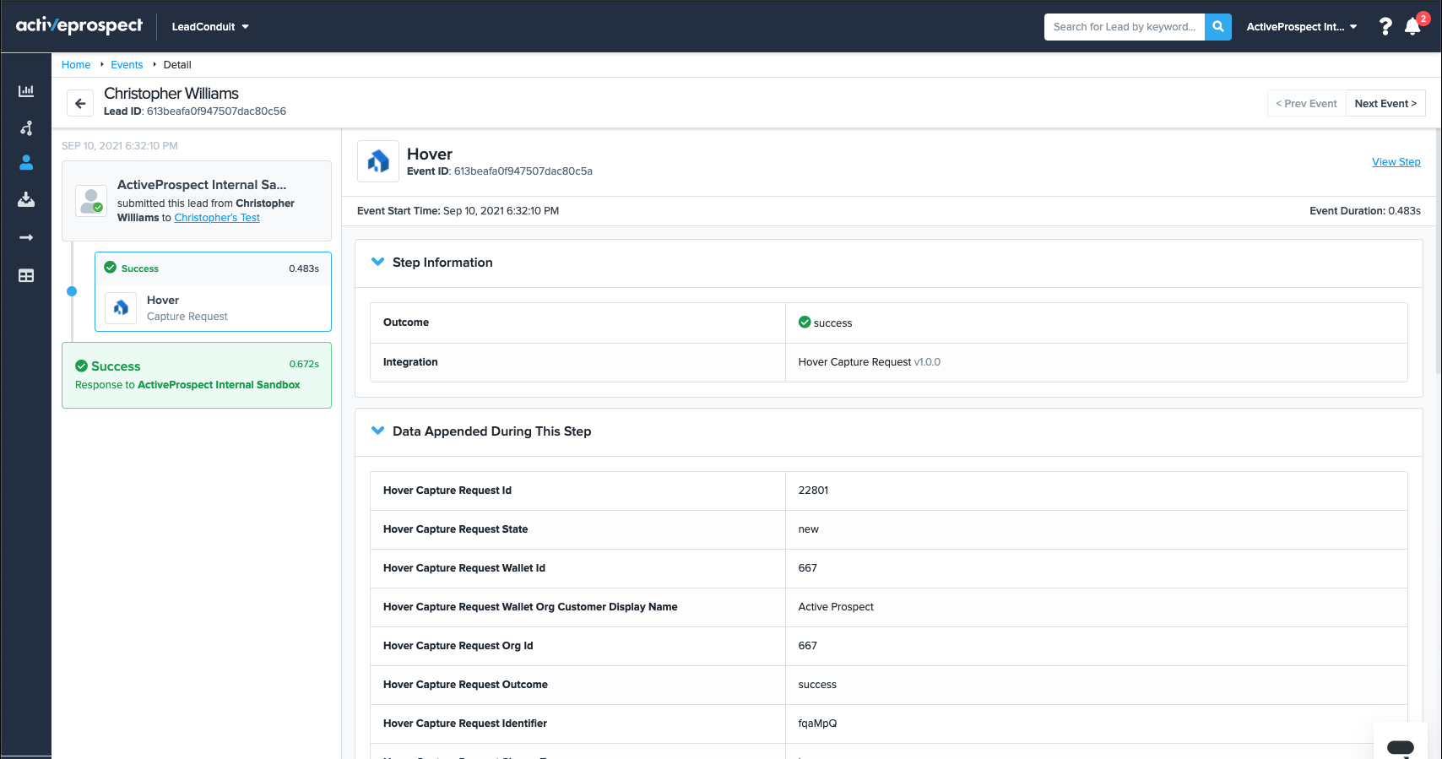The height and width of the screenshot is (759, 1442).
Task: Open the table grid sidebar icon
Action: (x=26, y=276)
